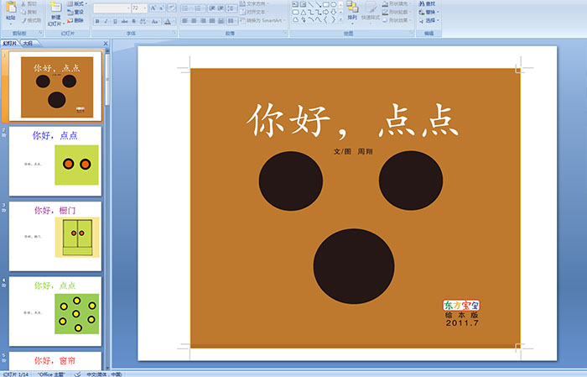Click the Numbering list icon
Viewport: 587px width, 377px height.
tap(200, 8)
